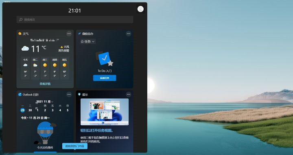Click the cloud icon beside 11 °C

tap(25, 49)
